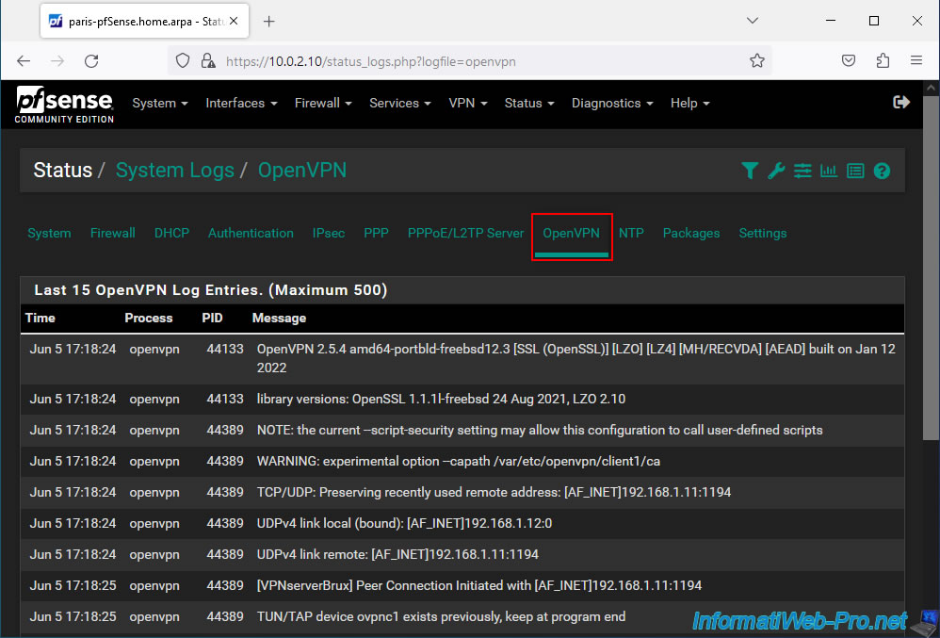Select 'UDPv4 link local (bound)' message

tap(405, 523)
